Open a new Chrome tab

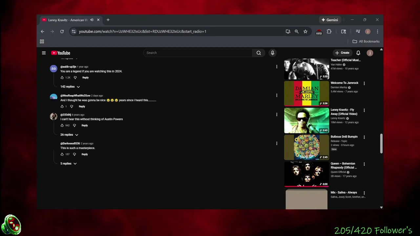tap(108, 20)
